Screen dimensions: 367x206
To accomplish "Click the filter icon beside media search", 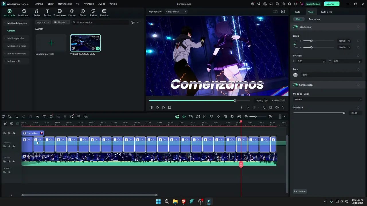I will click(133, 22).
